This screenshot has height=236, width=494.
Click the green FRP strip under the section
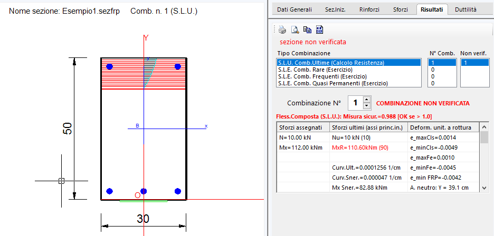click(144, 201)
